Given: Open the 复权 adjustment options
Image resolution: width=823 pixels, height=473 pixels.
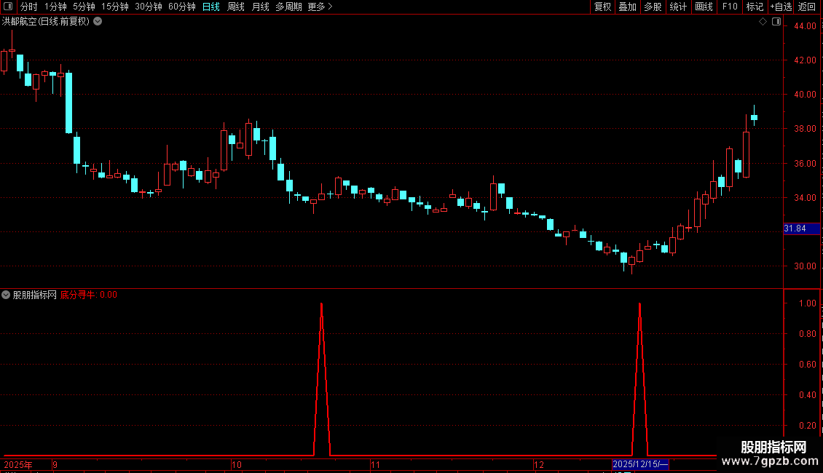Looking at the screenshot, I should (x=602, y=7).
